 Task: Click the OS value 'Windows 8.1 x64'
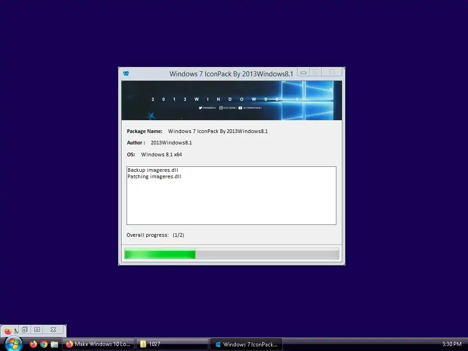tap(161, 154)
